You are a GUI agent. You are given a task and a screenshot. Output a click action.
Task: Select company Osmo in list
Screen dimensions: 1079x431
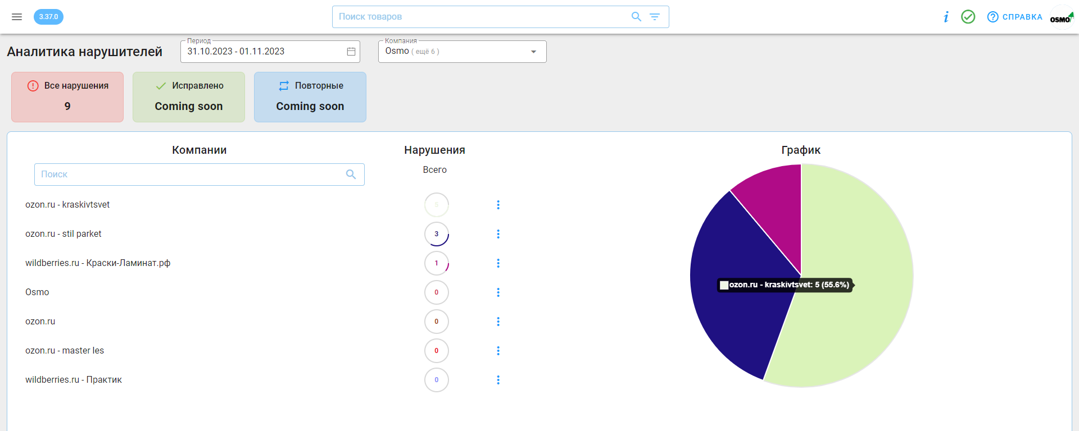coord(37,292)
